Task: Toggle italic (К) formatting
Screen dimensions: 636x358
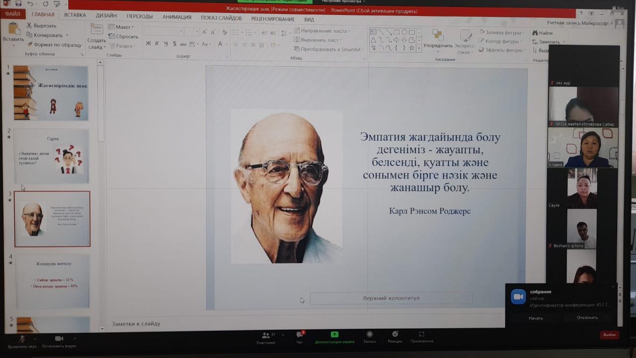Action: coord(157,44)
